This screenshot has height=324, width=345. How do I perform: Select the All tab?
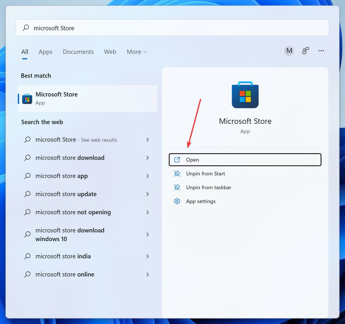pos(25,52)
